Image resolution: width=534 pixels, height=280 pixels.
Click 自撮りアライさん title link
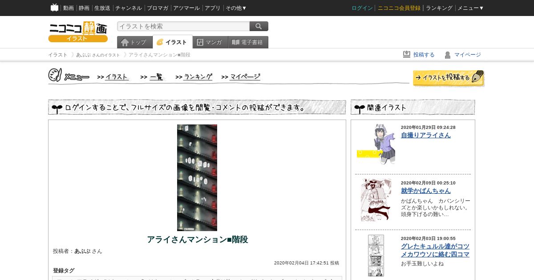426,135
